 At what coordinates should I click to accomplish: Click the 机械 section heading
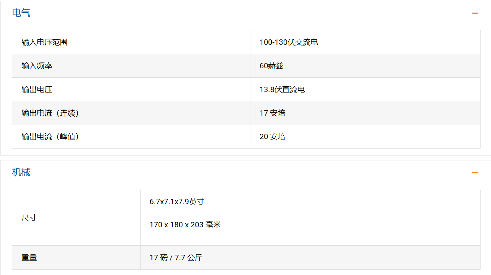(x=21, y=172)
